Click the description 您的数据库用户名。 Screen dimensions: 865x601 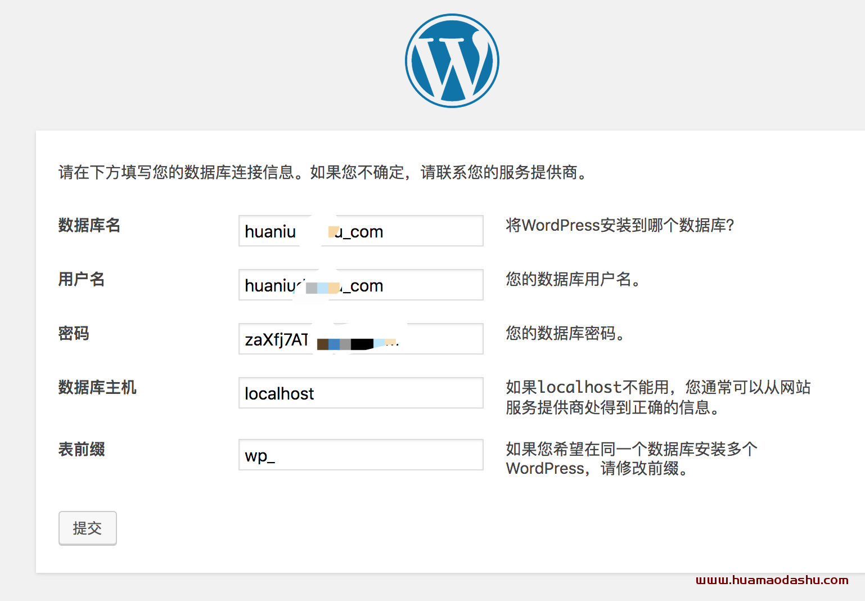pos(573,279)
